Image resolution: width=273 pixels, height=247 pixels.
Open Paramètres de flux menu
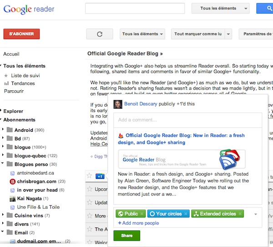[256, 34]
